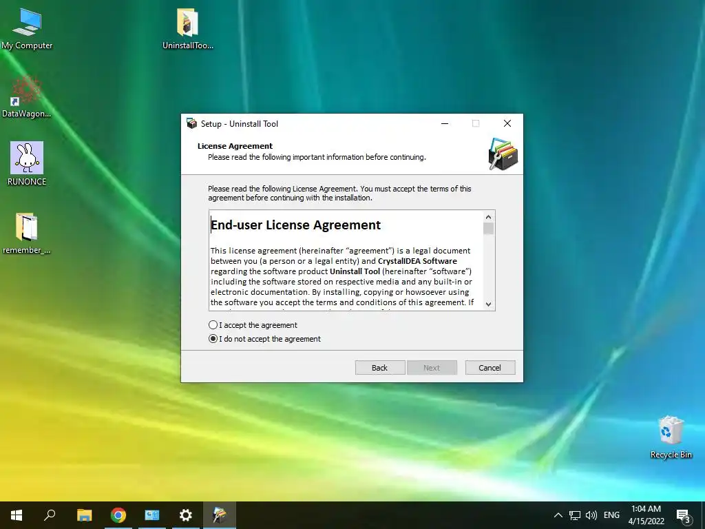
Task: Open the control panel taskbar app
Action: [x=152, y=515]
